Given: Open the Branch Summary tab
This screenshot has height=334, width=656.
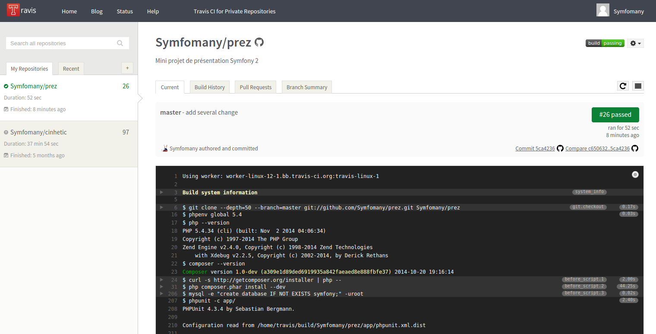Looking at the screenshot, I should (307, 87).
